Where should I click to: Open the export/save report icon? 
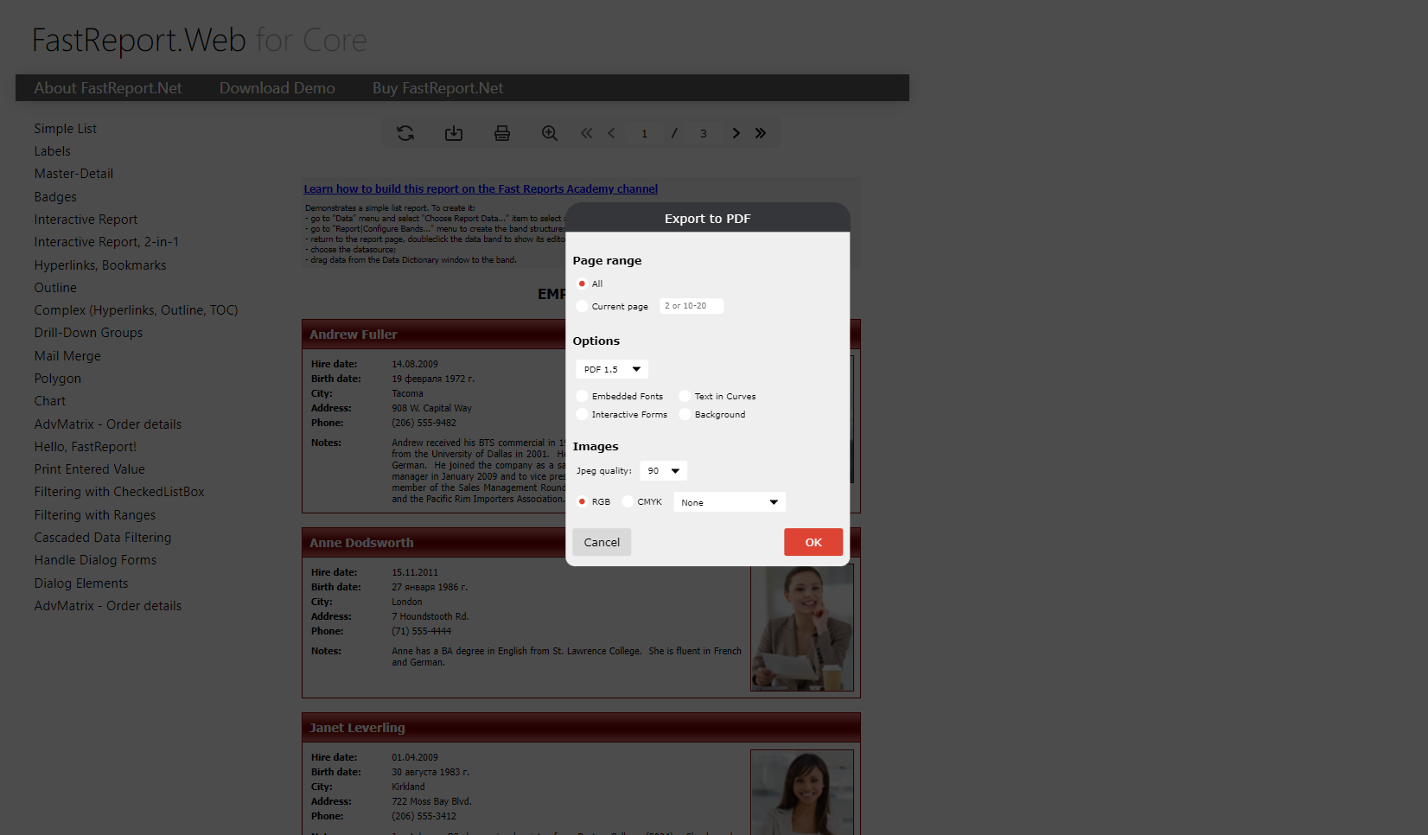tap(454, 133)
